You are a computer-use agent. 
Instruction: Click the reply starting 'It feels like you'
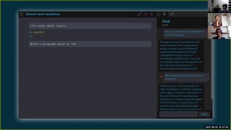click(181, 97)
